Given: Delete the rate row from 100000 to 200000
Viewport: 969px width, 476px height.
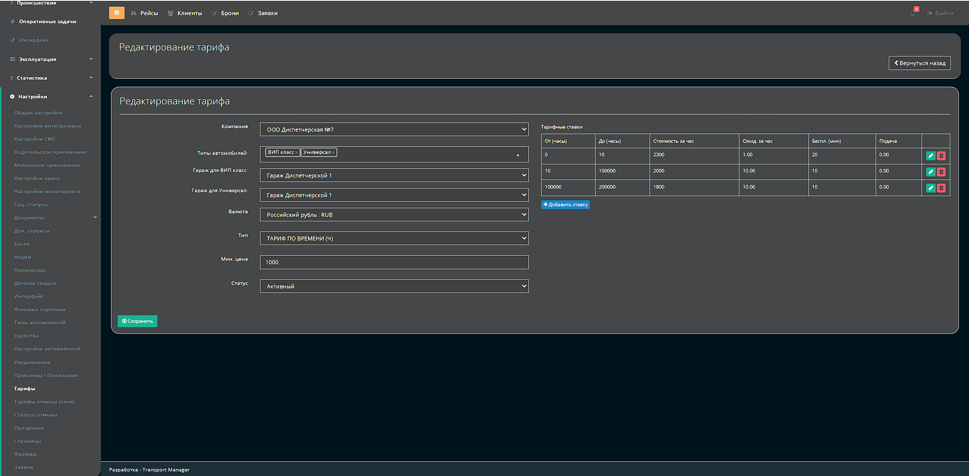Looking at the screenshot, I should click(x=941, y=188).
